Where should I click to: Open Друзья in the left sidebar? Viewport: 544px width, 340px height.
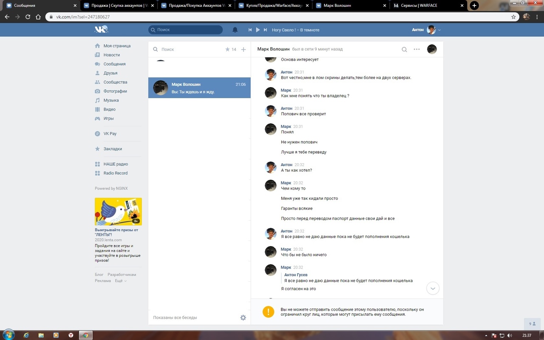pyautogui.click(x=110, y=73)
